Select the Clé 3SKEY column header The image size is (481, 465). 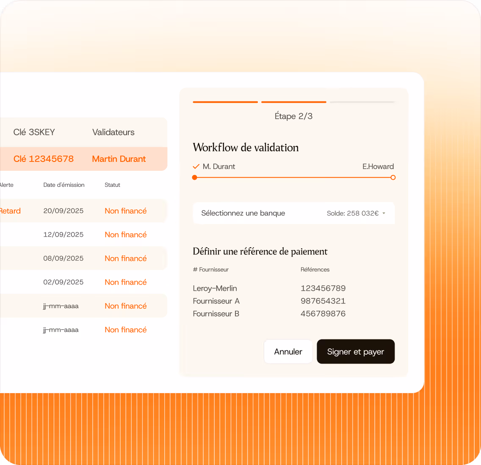pyautogui.click(x=34, y=132)
